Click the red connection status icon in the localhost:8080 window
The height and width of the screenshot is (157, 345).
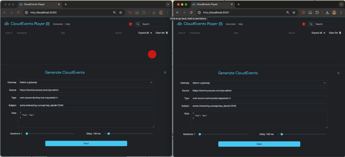[x=131, y=24]
